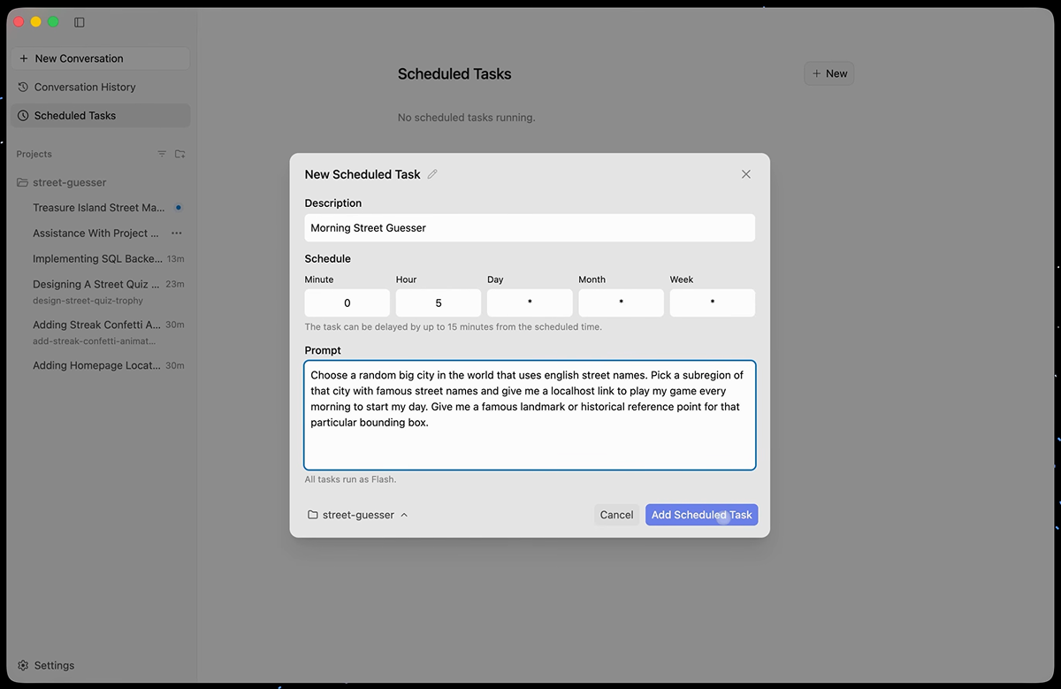Click the macOS green fullscreen window button
Image resolution: width=1061 pixels, height=689 pixels.
(x=53, y=22)
